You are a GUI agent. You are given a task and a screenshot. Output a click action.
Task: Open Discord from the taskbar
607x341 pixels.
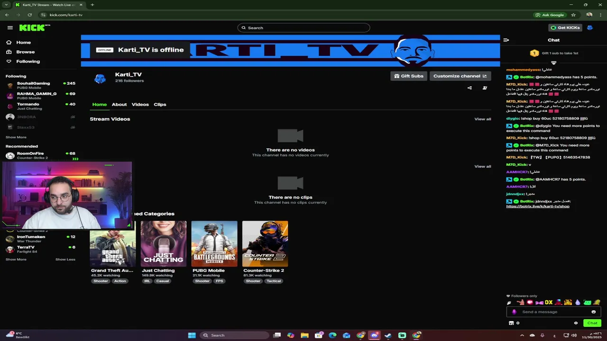click(x=375, y=335)
